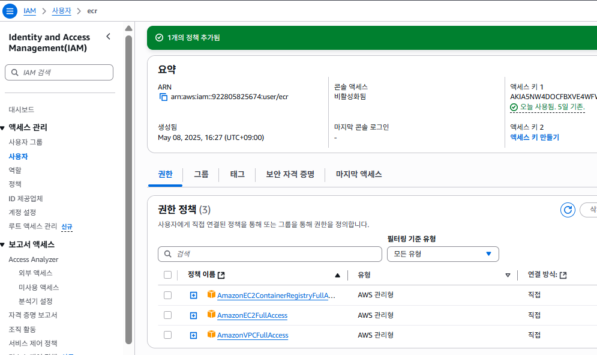Check the AmazonEC2FullAccess row checkbox
The width and height of the screenshot is (597, 355).
[x=167, y=315]
